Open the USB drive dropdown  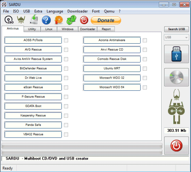click(176, 37)
